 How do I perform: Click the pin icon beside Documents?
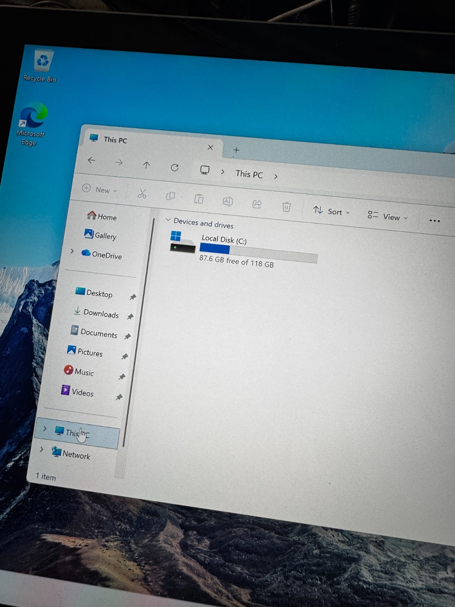(127, 337)
